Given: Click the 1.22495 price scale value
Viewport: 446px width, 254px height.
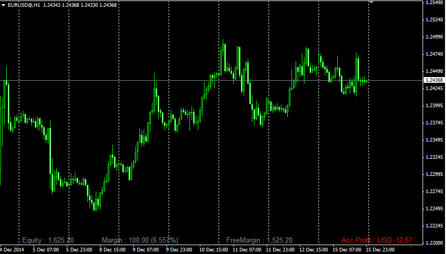Looking at the screenshot, I should [434, 209].
